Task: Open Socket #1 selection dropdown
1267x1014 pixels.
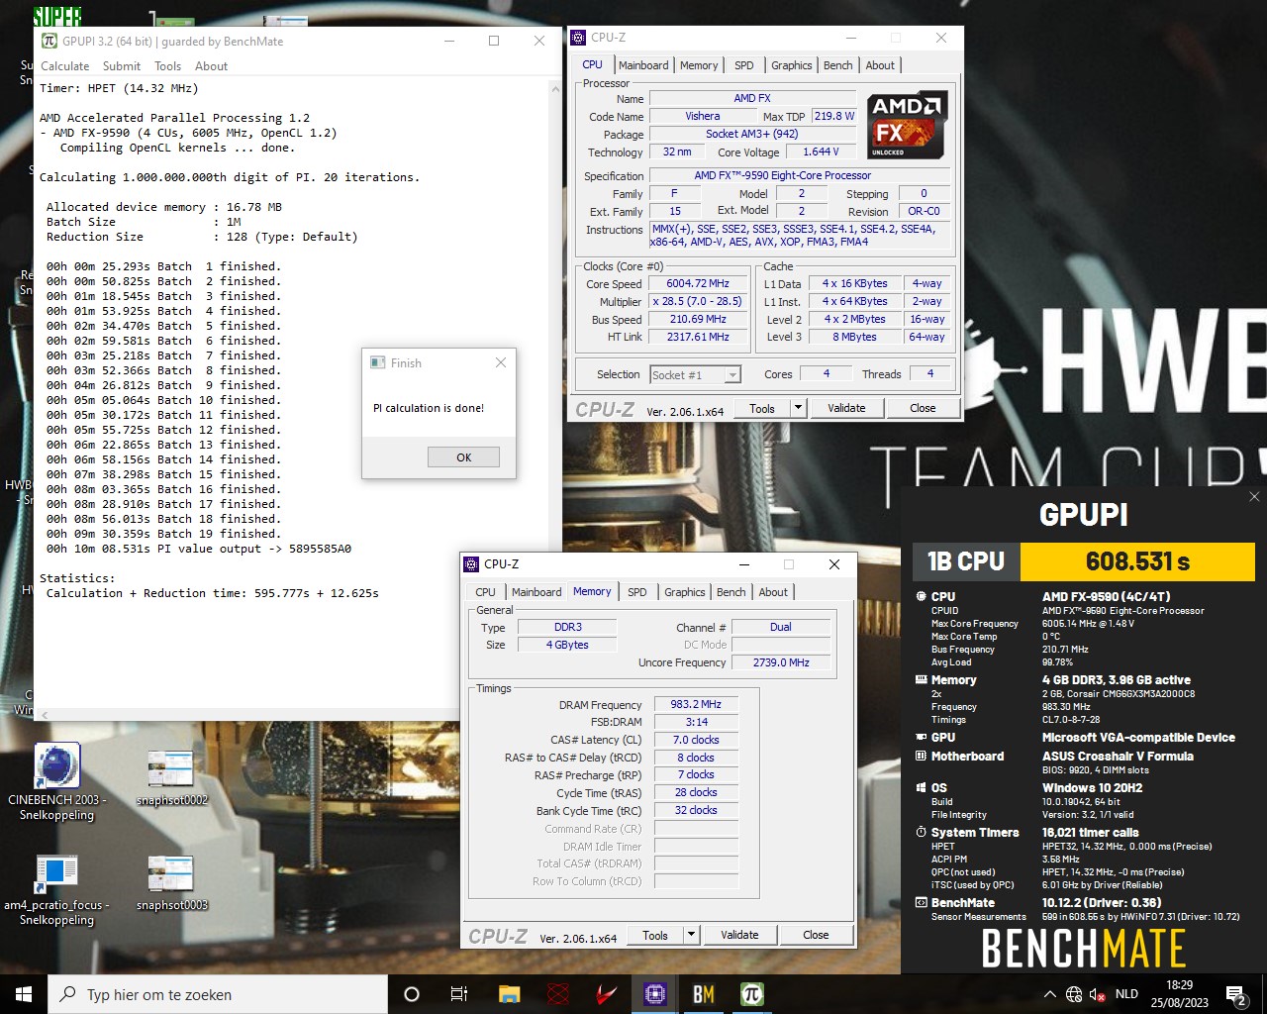Action: pos(696,374)
